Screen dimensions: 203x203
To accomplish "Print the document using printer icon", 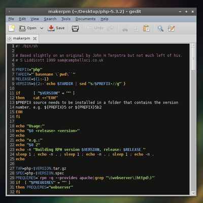I will tap(75, 28).
